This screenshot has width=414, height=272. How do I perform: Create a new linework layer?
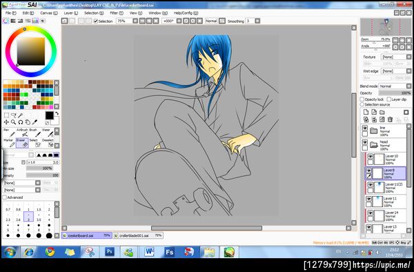[x=374, y=113]
